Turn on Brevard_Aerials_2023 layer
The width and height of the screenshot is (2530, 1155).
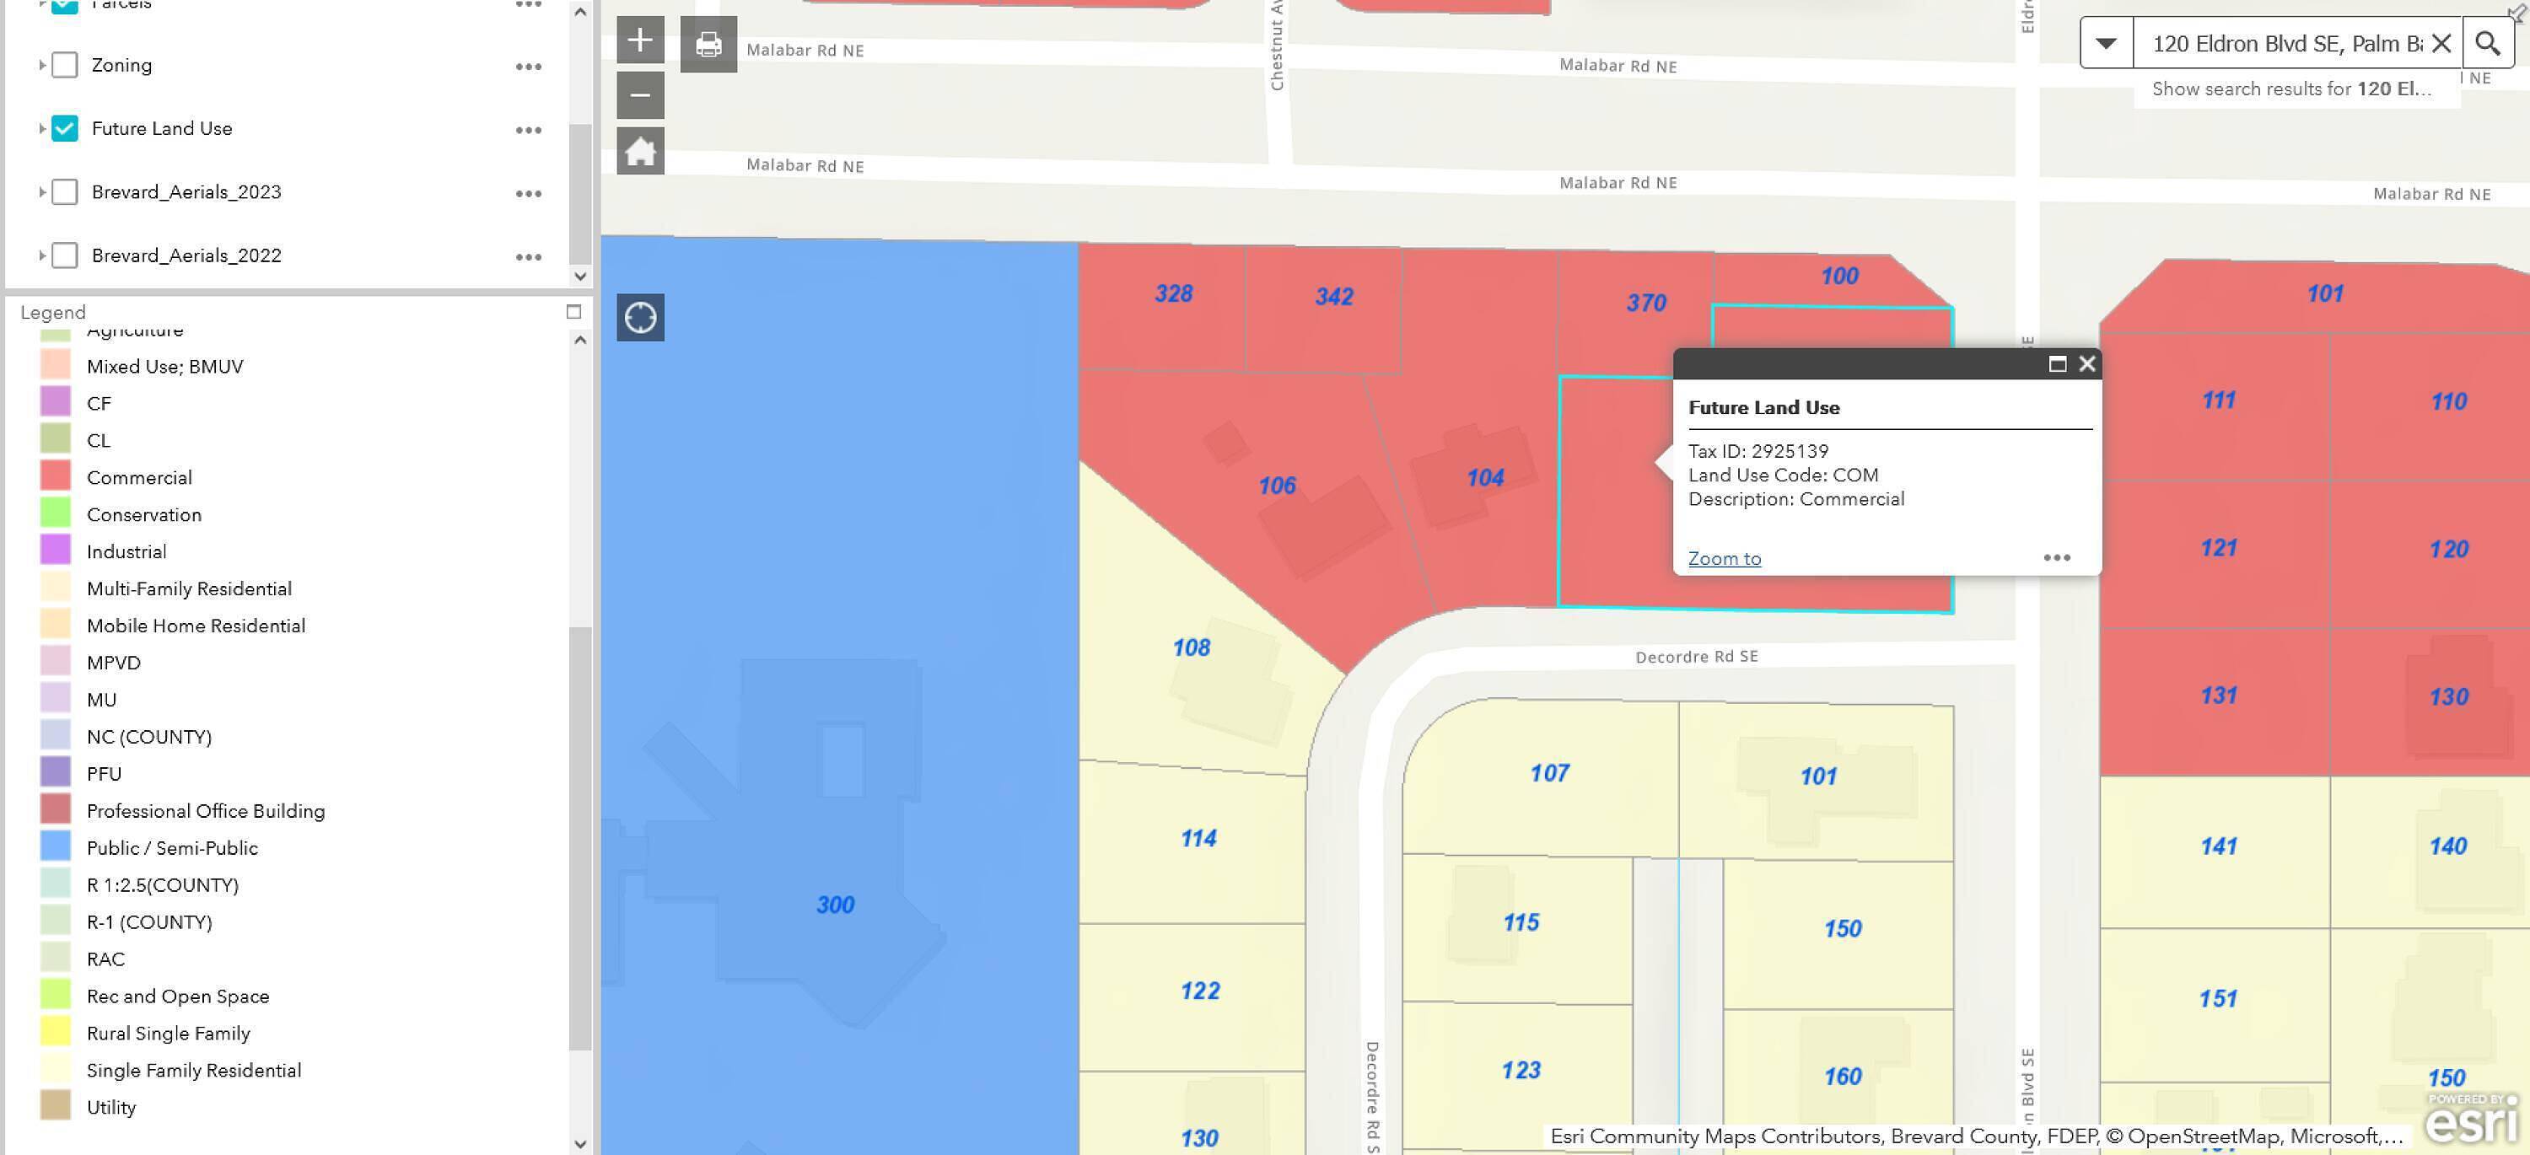click(65, 191)
